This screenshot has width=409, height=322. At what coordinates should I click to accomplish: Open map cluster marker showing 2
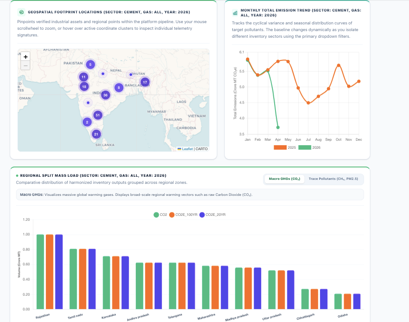point(87,122)
